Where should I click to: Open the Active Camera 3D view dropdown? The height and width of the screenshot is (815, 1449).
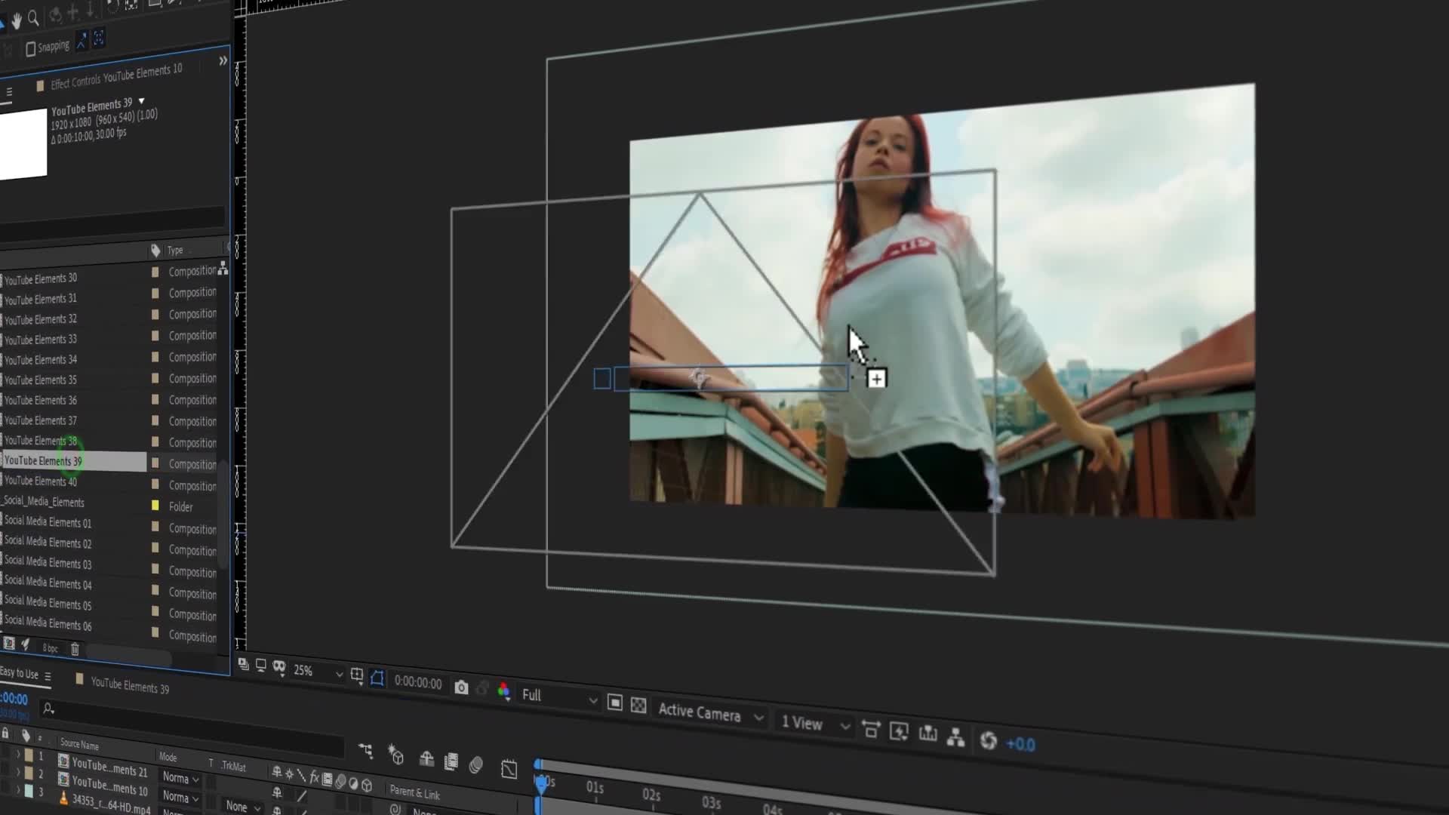(710, 713)
